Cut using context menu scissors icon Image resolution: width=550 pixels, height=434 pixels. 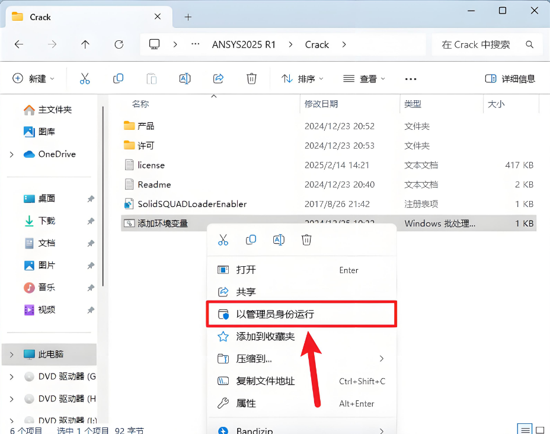point(223,240)
